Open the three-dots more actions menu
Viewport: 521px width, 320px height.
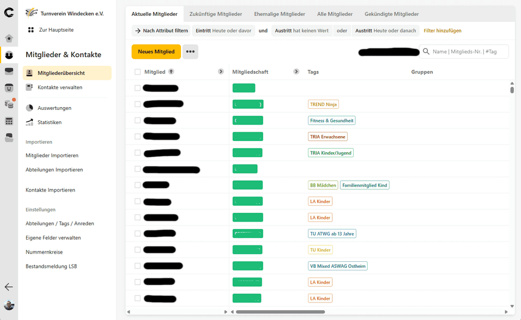(190, 52)
